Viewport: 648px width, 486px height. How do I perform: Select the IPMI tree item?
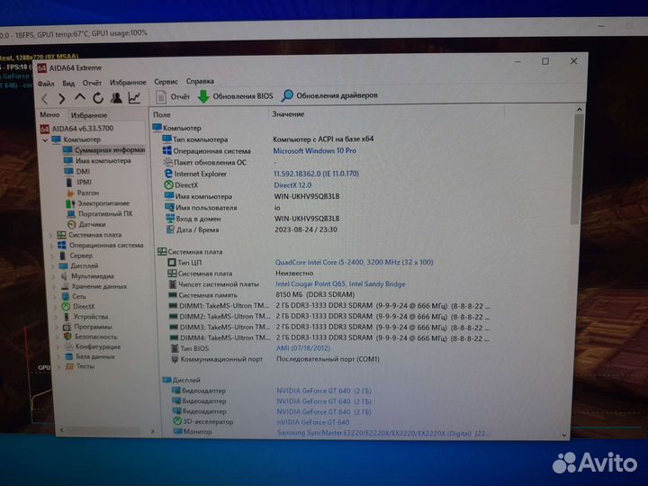(78, 182)
